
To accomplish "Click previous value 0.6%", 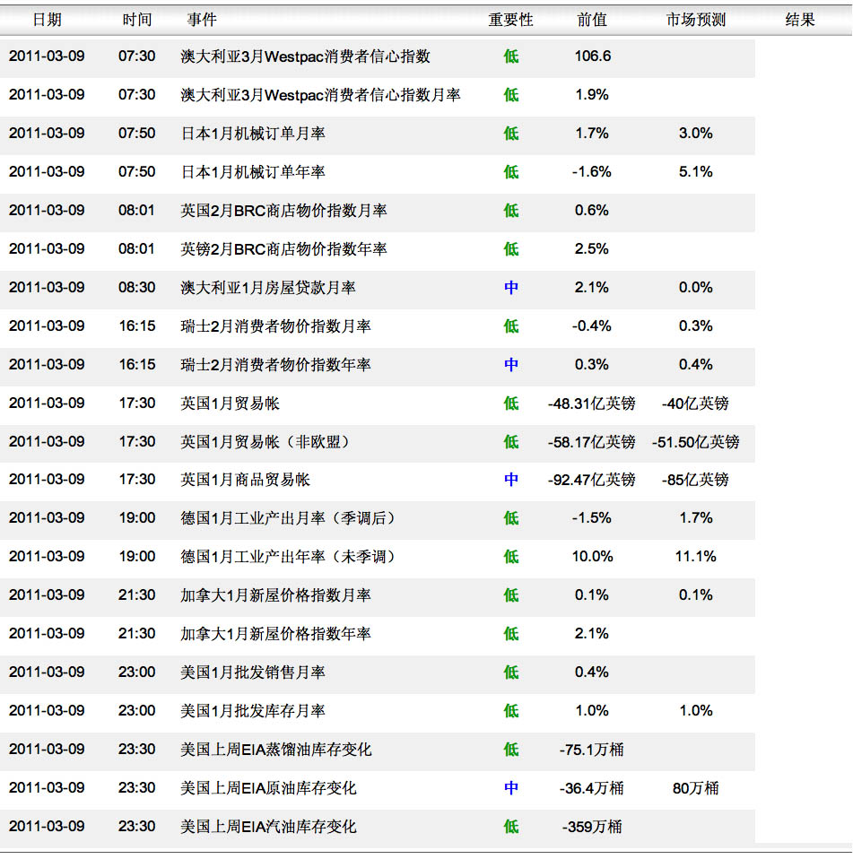I will (x=592, y=211).
